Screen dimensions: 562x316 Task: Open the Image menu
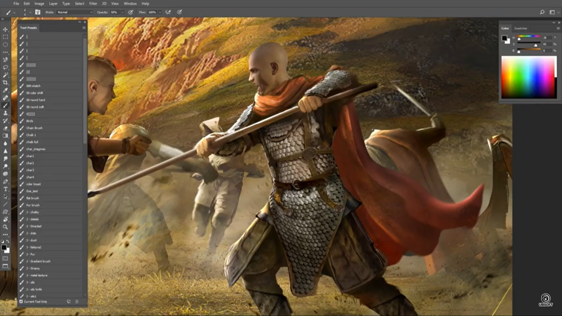(x=39, y=3)
